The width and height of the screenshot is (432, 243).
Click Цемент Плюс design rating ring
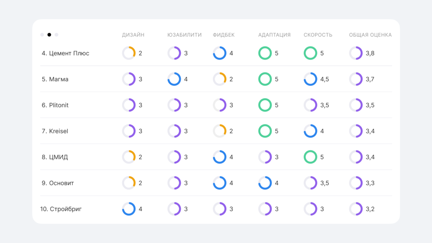pyautogui.click(x=129, y=53)
